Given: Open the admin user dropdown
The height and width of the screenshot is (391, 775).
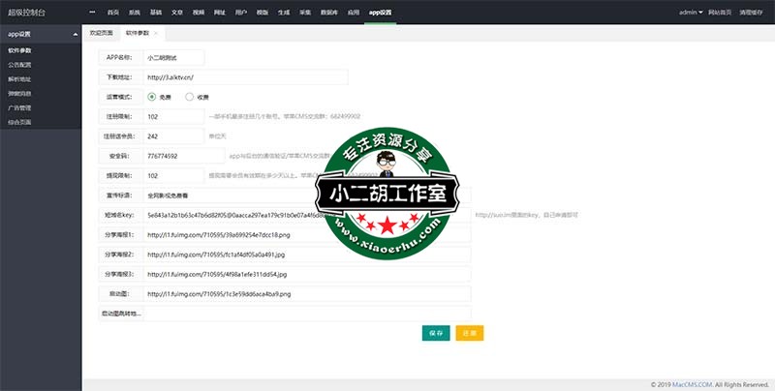Looking at the screenshot, I should [x=692, y=13].
